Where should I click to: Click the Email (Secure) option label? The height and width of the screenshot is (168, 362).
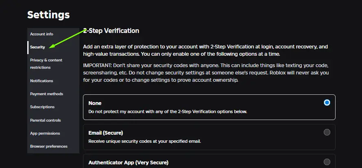[x=106, y=133]
